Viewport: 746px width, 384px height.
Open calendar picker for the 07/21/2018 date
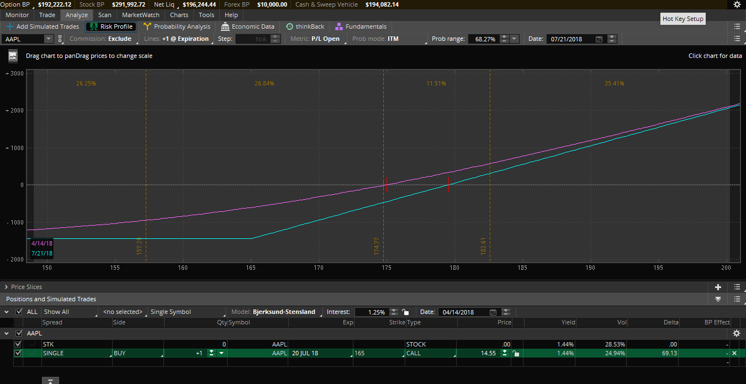tap(599, 39)
